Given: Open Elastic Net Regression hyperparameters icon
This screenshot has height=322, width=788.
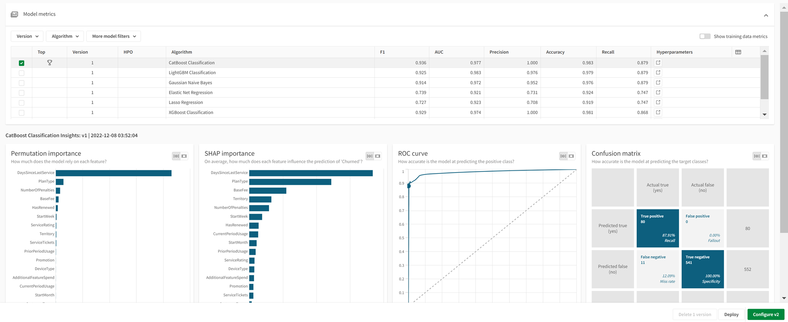Looking at the screenshot, I should 658,92.
